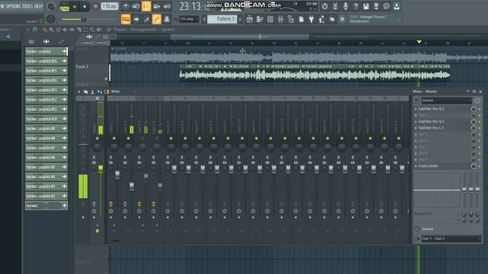Toggle the countdown before recording icon
This screenshot has width=488, height=274.
(x=146, y=6)
